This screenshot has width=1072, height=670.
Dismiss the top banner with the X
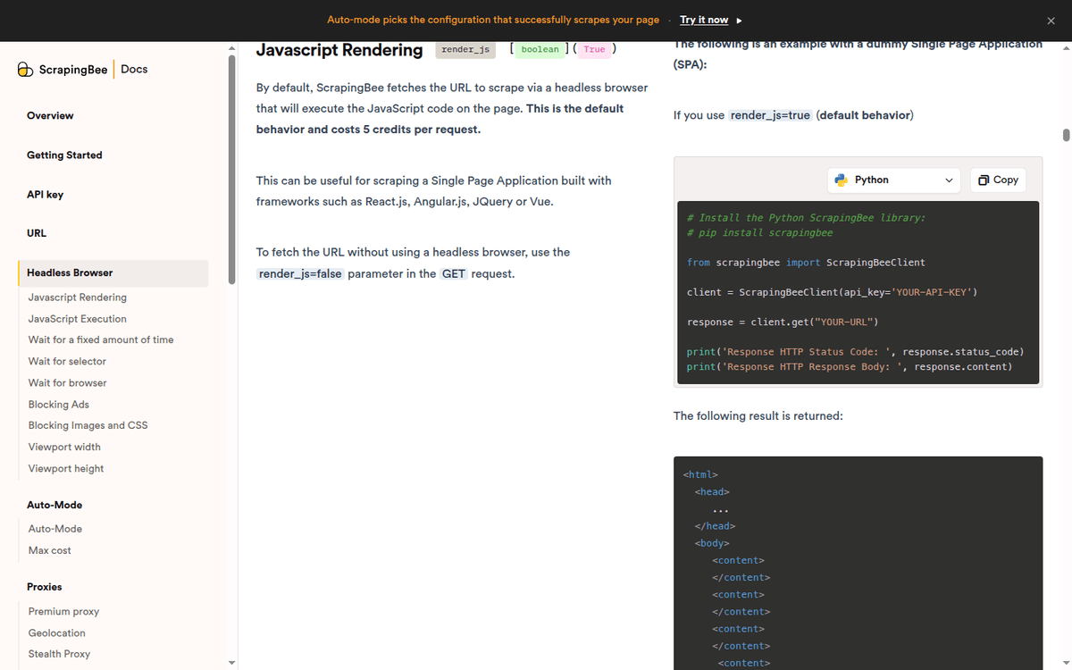pyautogui.click(x=1051, y=21)
